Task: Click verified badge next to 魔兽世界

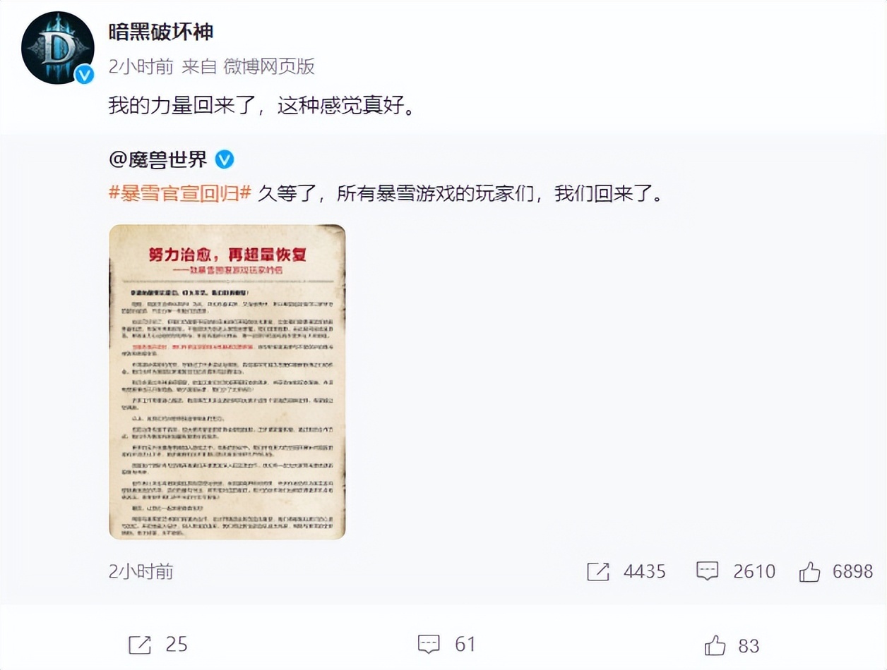Action: point(224,160)
